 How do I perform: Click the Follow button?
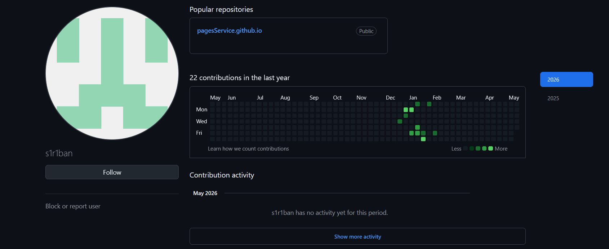[x=112, y=172]
